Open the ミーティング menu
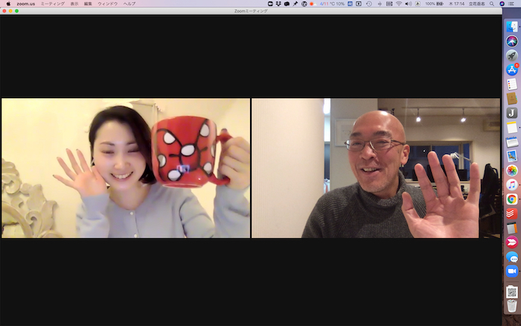 pos(52,4)
